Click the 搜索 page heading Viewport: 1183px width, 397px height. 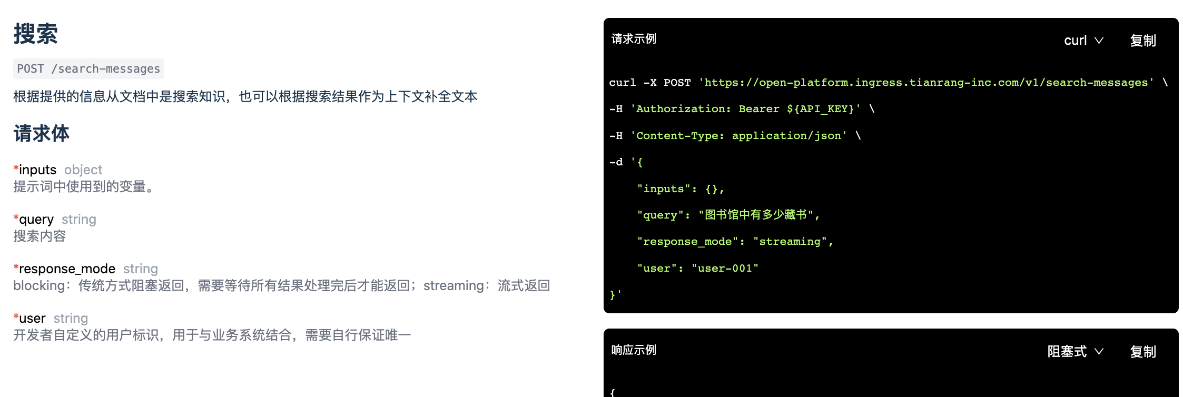click(36, 34)
